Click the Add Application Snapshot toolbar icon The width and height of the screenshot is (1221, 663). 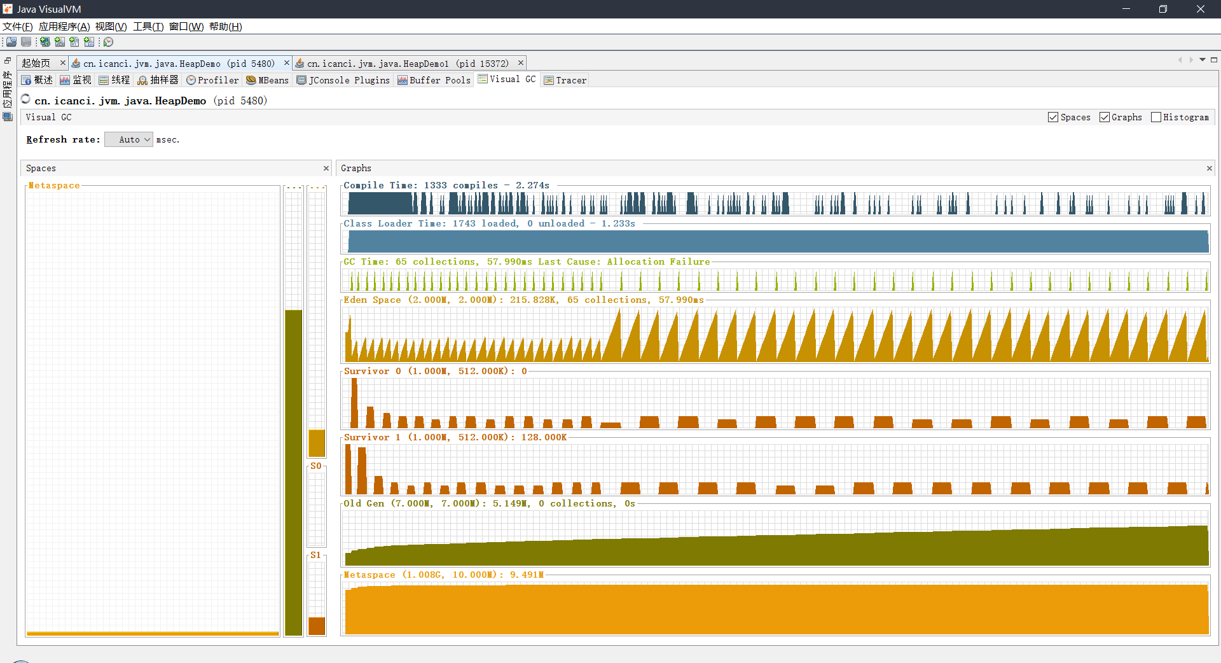89,42
